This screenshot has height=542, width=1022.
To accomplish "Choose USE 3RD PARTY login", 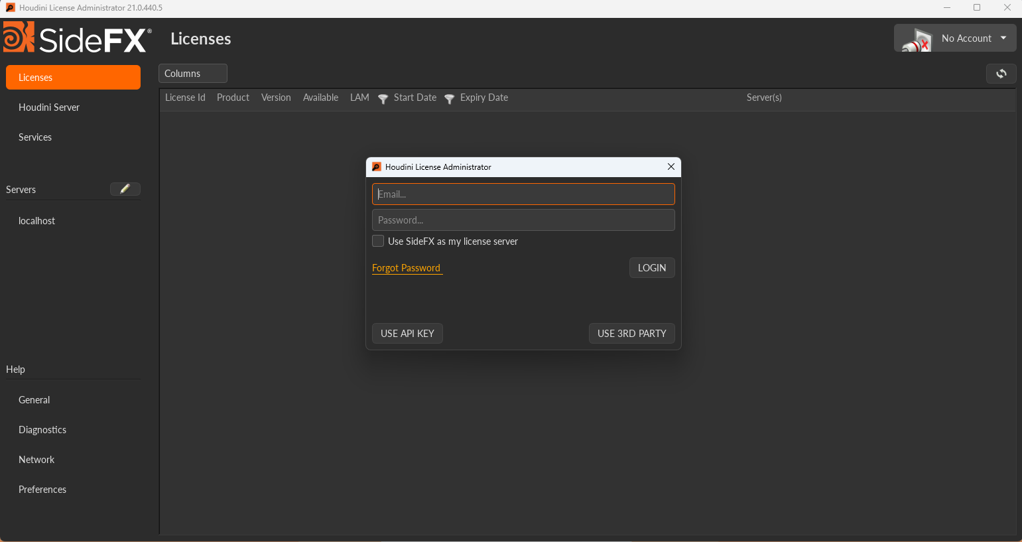I will [631, 334].
